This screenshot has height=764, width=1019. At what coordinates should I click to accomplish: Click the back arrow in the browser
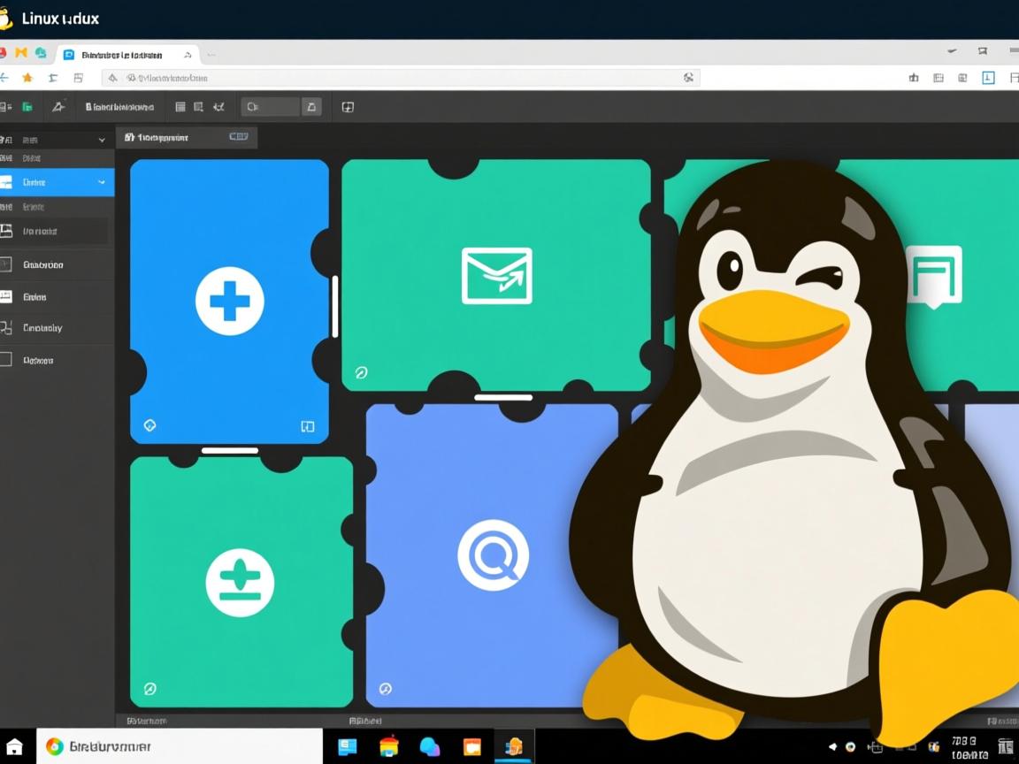pyautogui.click(x=7, y=78)
